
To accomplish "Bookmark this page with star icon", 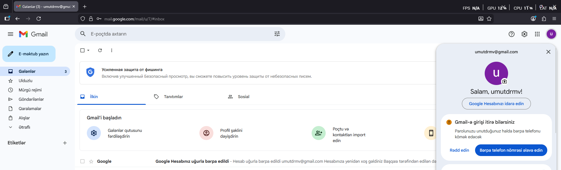I will click(x=489, y=19).
